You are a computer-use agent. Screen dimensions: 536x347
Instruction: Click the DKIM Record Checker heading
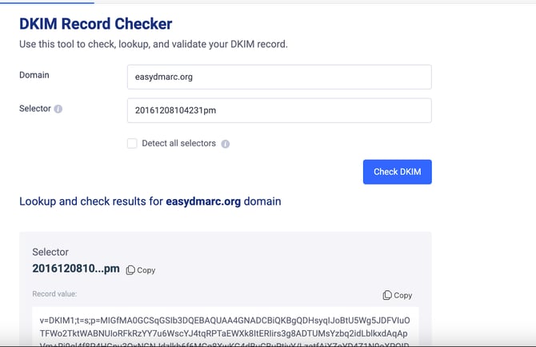[96, 24]
